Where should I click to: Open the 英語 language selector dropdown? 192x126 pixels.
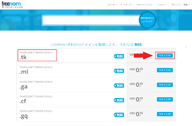click(x=187, y=5)
